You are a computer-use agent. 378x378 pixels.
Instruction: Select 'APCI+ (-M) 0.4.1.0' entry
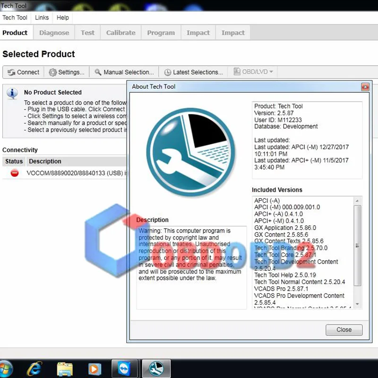279,221
